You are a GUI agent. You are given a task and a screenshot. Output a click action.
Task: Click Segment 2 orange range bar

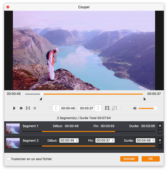[x=98, y=146]
